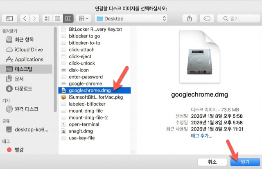Click the disk-icon image file icon
This screenshot has width=262, height=169.
pyautogui.click(x=63, y=70)
